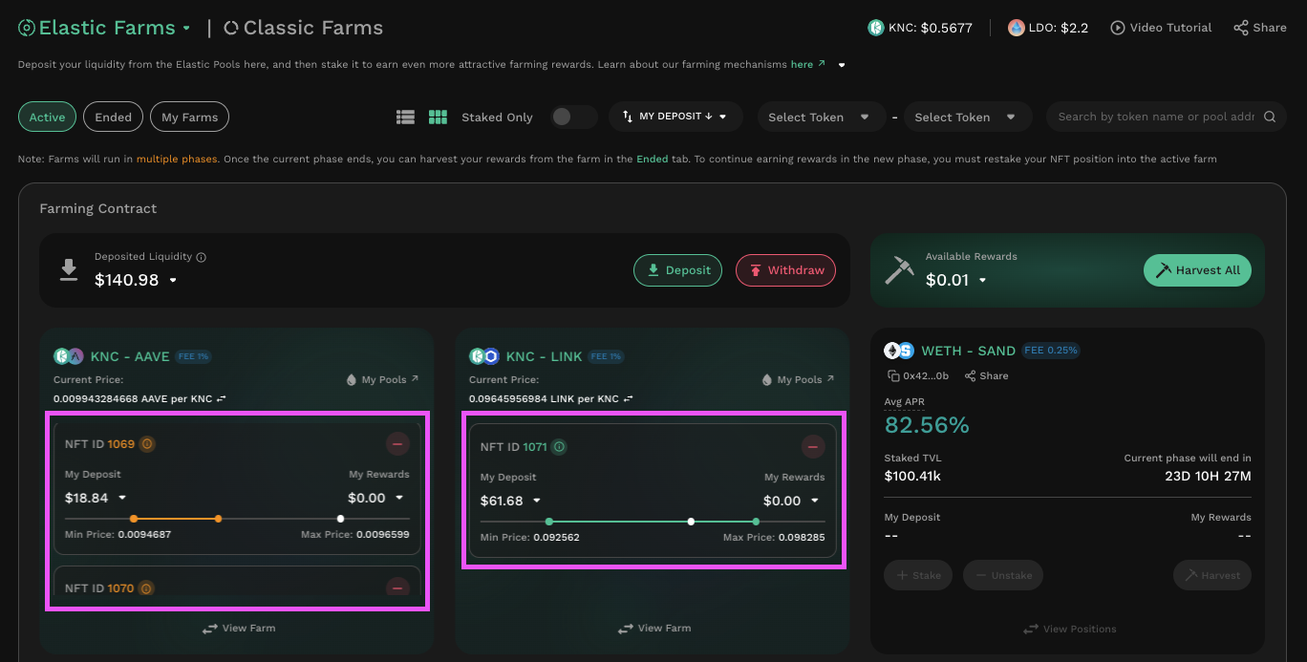
Task: Switch to list view layout icon
Action: pyautogui.click(x=406, y=117)
